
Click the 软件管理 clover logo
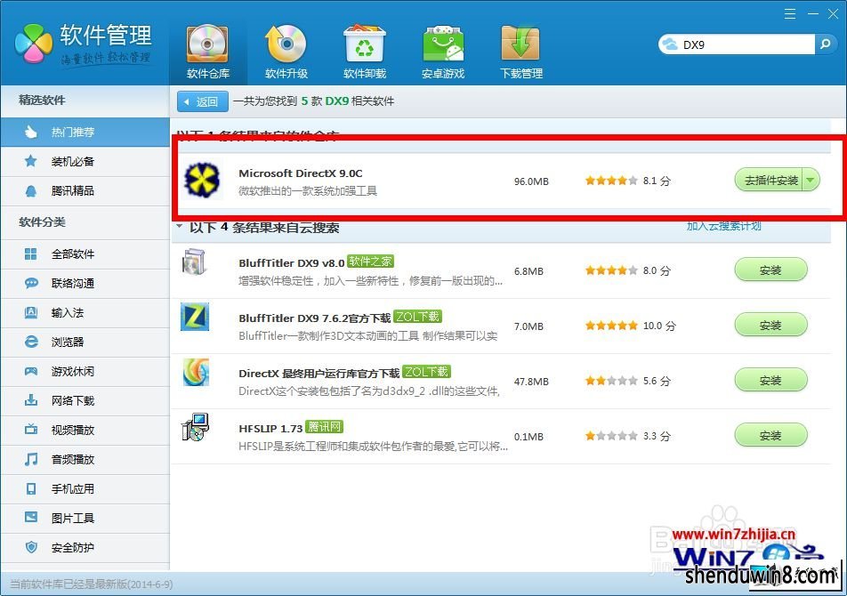(x=34, y=44)
